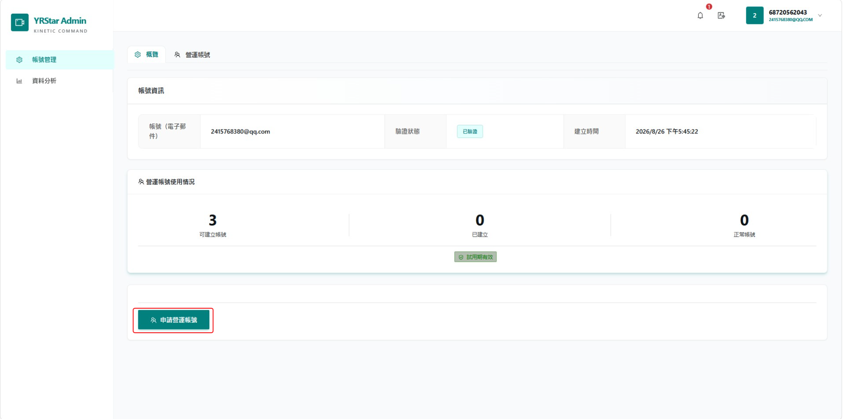Viewport: 843px width, 419px height.
Task: Click the 申請營運帳號 button
Action: tap(174, 320)
